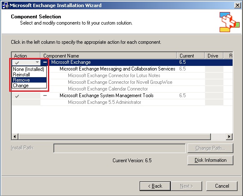The height and width of the screenshot is (196, 243).
Task: Select Remove in the action dropdown
Action: point(29,80)
